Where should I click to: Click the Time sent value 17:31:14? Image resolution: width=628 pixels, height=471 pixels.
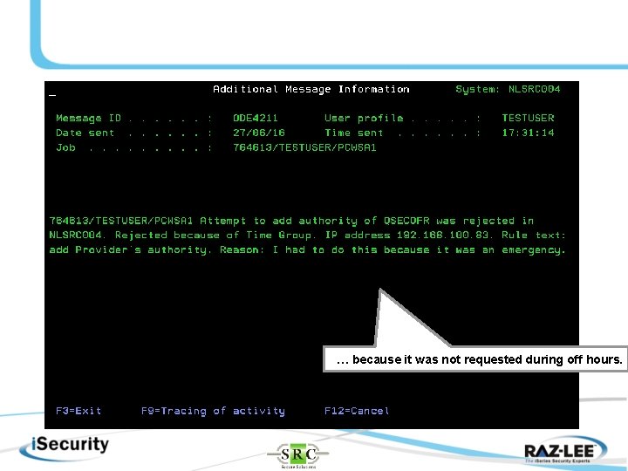pyautogui.click(x=529, y=133)
